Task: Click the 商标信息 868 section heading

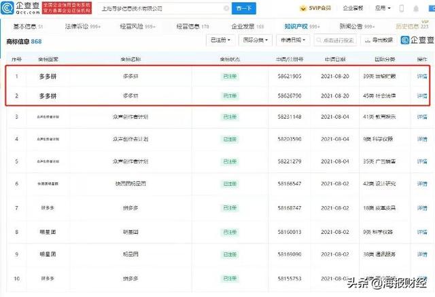Action: pyautogui.click(x=24, y=41)
